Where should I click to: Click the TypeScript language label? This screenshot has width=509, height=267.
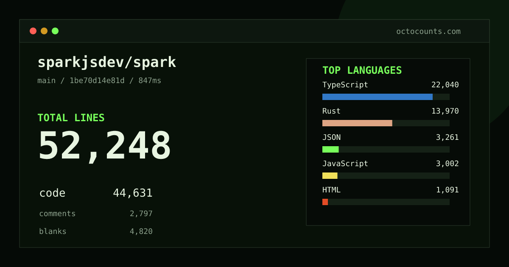coord(345,85)
